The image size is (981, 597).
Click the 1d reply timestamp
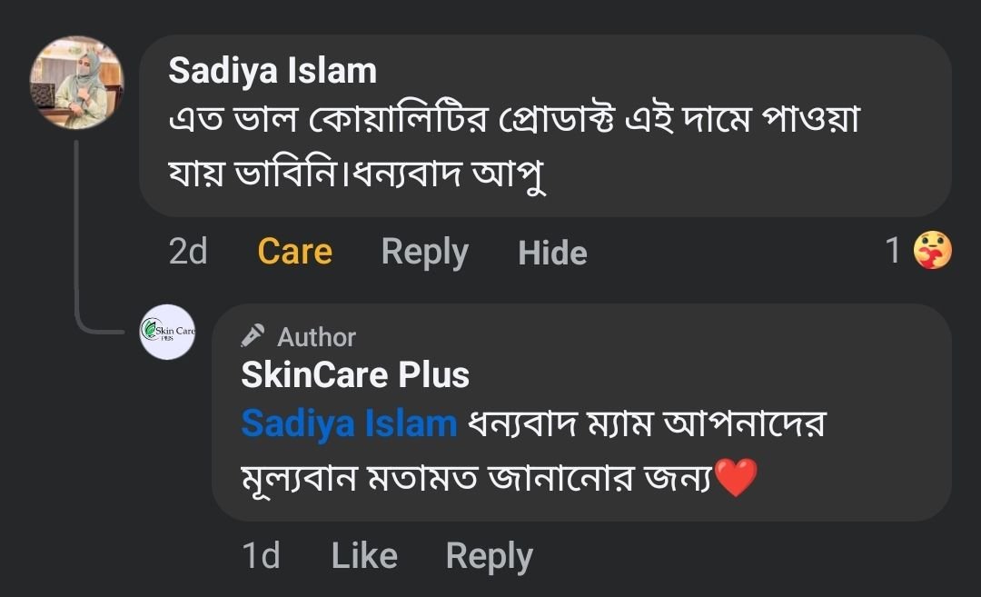click(261, 556)
